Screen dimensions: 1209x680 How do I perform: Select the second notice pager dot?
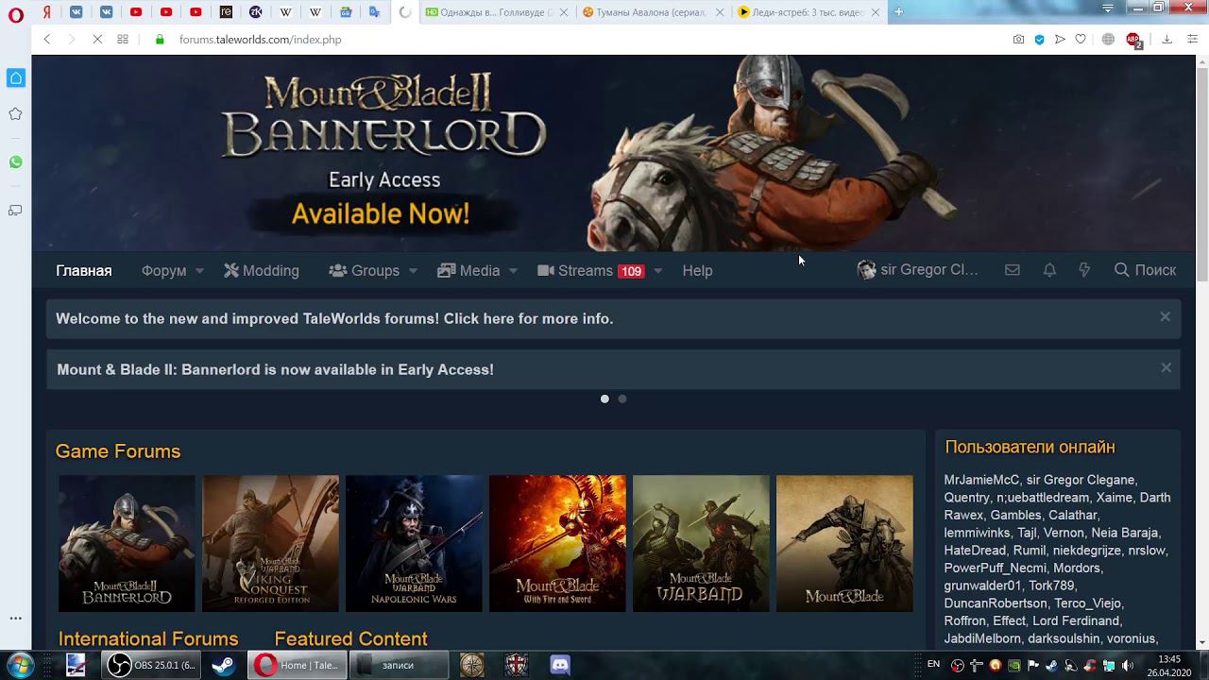pos(622,399)
